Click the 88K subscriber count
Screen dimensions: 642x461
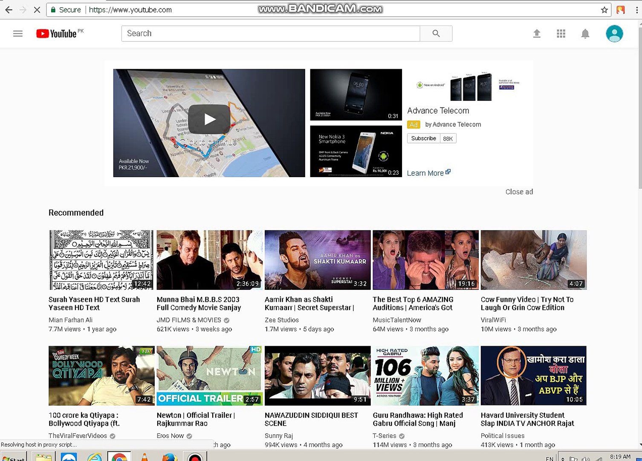(x=448, y=138)
